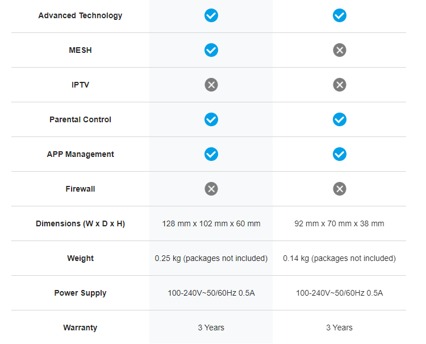
Task: Select the Dimensions (W x D x H) row label
Action: [x=80, y=223]
